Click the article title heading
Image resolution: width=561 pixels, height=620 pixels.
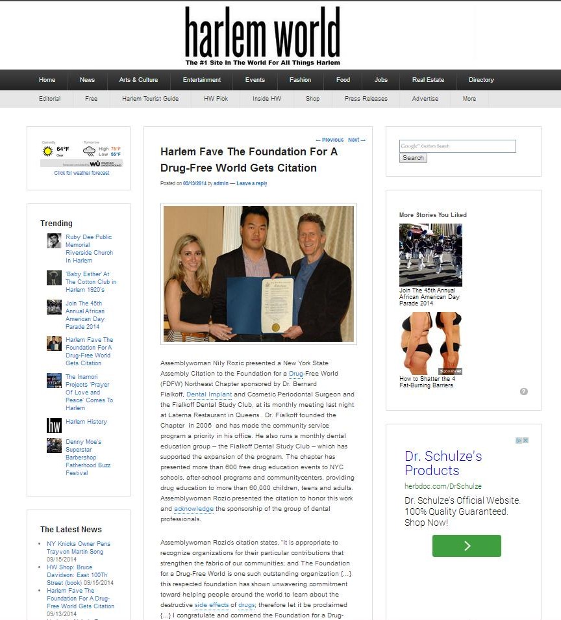pos(249,160)
